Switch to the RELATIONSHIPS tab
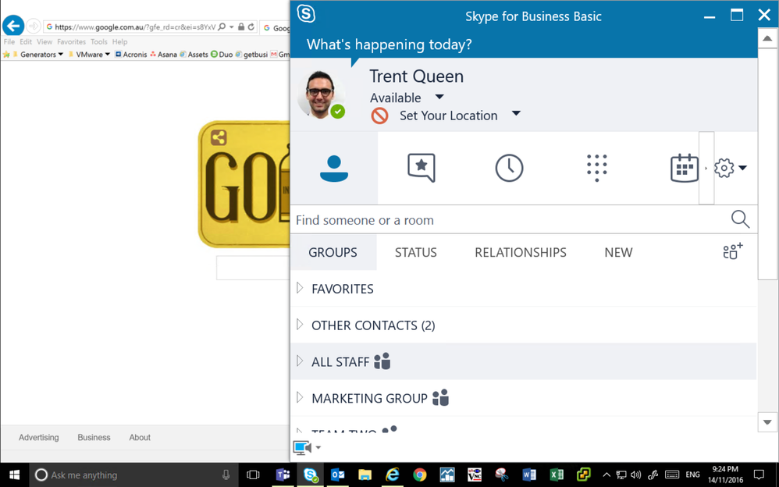Screen dimensions: 779x487 pos(520,252)
